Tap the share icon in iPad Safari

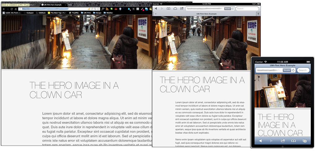point(182,9)
